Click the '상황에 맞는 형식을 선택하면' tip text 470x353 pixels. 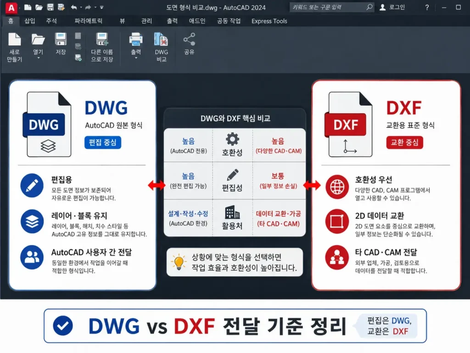click(237, 257)
